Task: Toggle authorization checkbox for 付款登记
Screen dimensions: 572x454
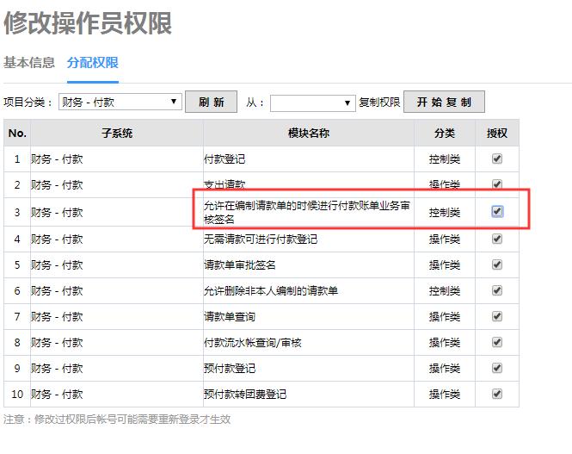Action: (x=497, y=159)
